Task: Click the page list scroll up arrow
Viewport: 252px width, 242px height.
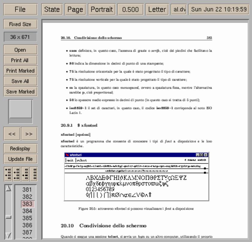Action: [x=8, y=188]
